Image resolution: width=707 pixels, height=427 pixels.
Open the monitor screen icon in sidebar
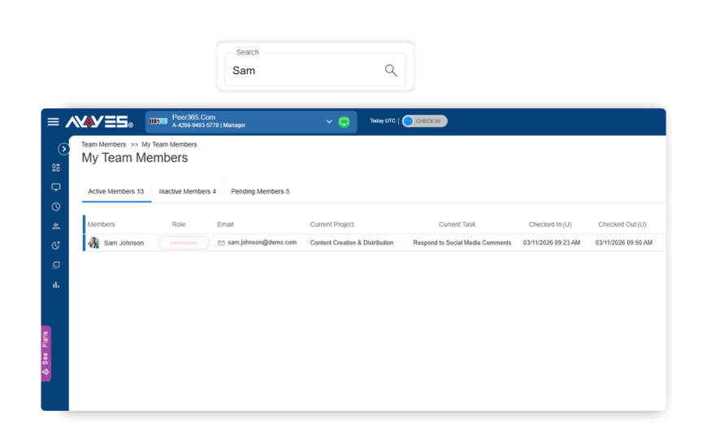[x=56, y=187]
